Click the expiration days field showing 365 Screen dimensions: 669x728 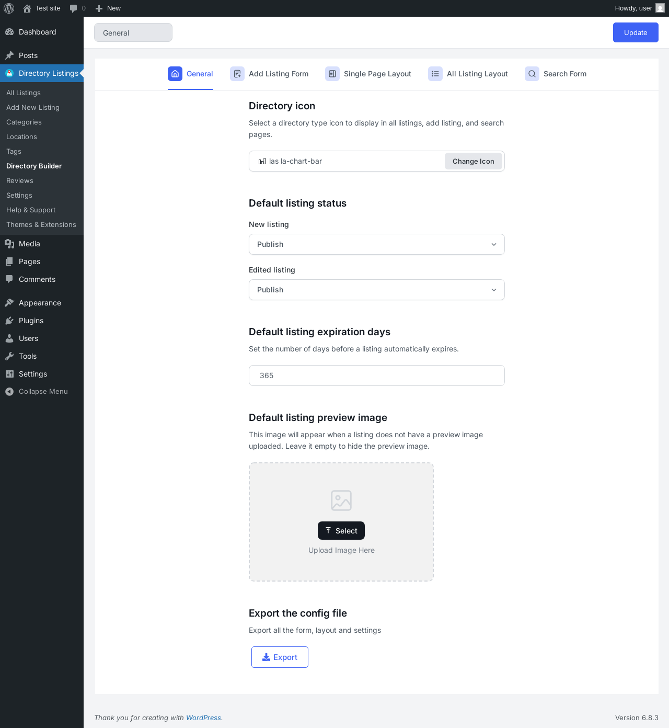pos(377,376)
